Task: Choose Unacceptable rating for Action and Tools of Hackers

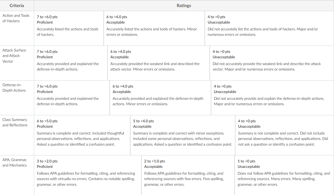Action: coord(269,28)
